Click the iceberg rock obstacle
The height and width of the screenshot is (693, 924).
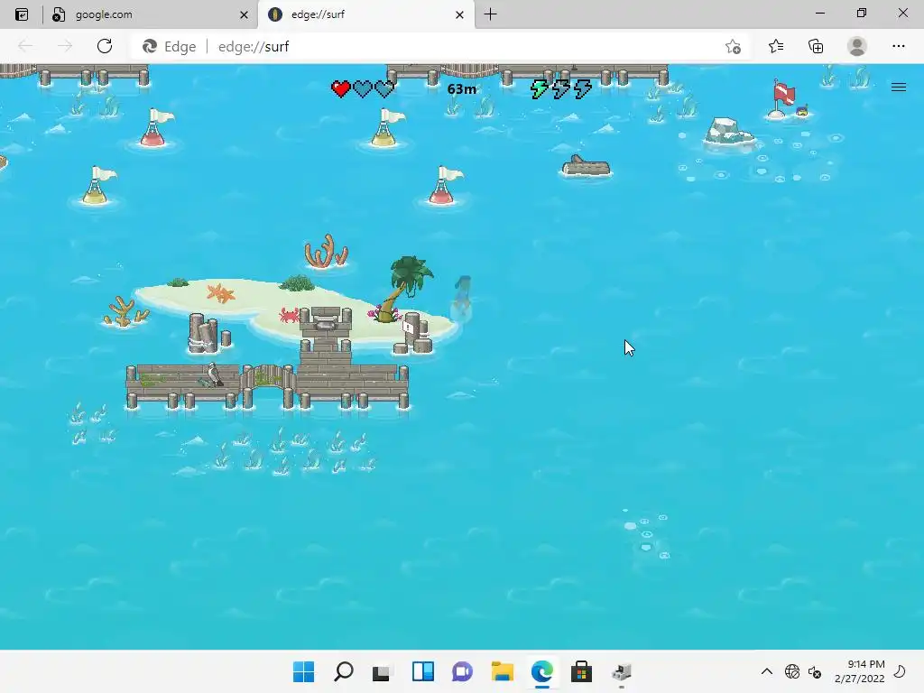click(x=729, y=132)
